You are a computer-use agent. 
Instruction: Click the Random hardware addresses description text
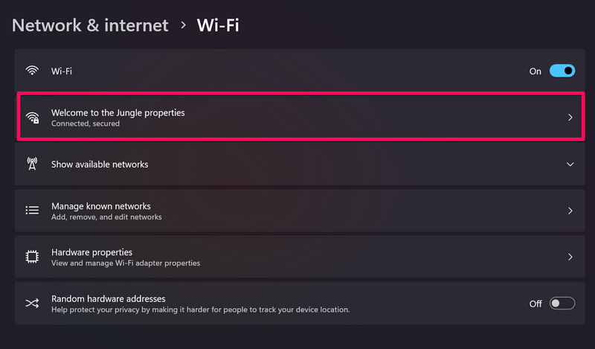coord(200,309)
